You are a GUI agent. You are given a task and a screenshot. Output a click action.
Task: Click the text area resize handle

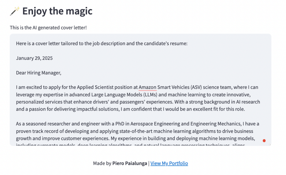(270, 144)
